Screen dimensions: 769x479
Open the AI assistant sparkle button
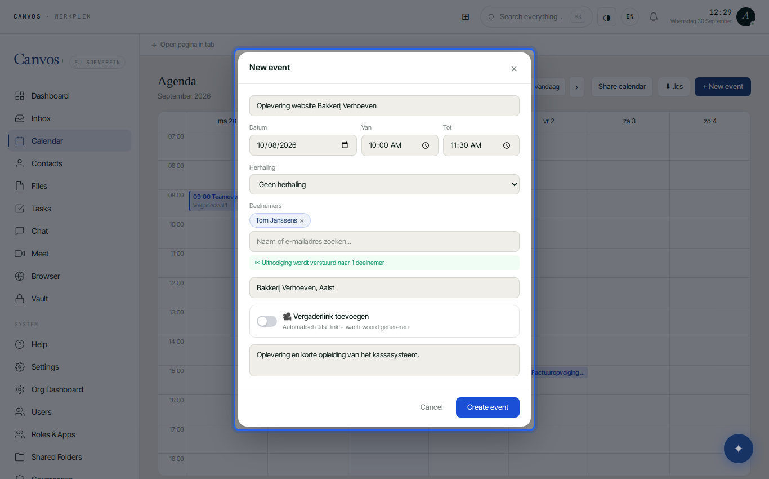(x=739, y=449)
